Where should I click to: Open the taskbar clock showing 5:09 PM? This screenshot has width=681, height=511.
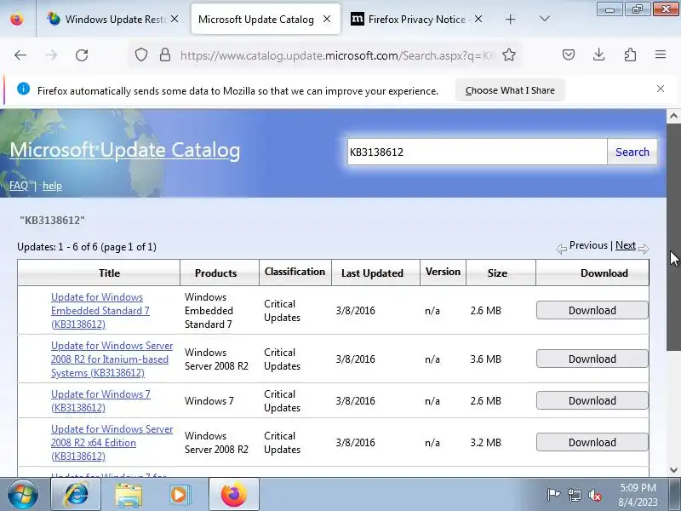638,495
